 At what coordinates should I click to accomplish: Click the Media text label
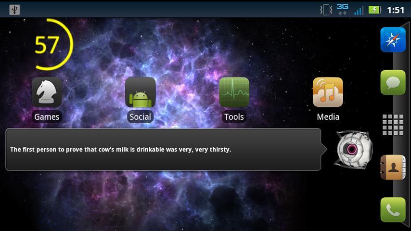(328, 117)
